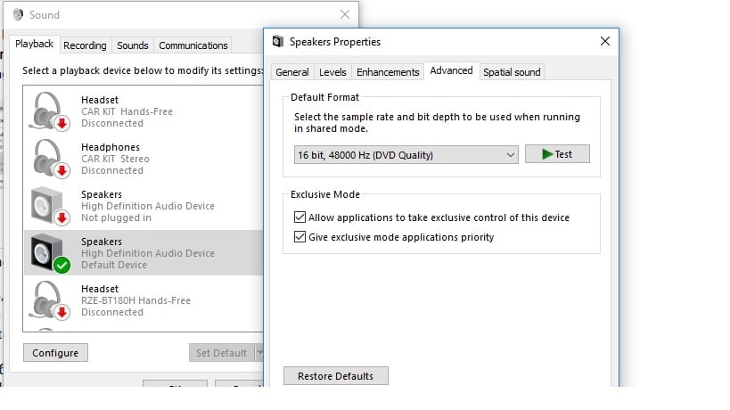Image resolution: width=730 pixels, height=410 pixels.
Task: Click the Sound window title icon
Action: 18,14
